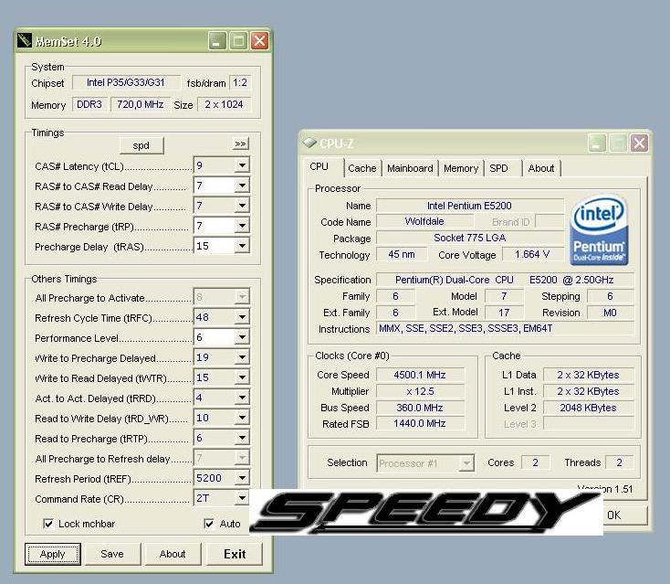The width and height of the screenshot is (670, 584).
Task: Switch to the Memory tab in CPU-Z
Action: point(461,168)
